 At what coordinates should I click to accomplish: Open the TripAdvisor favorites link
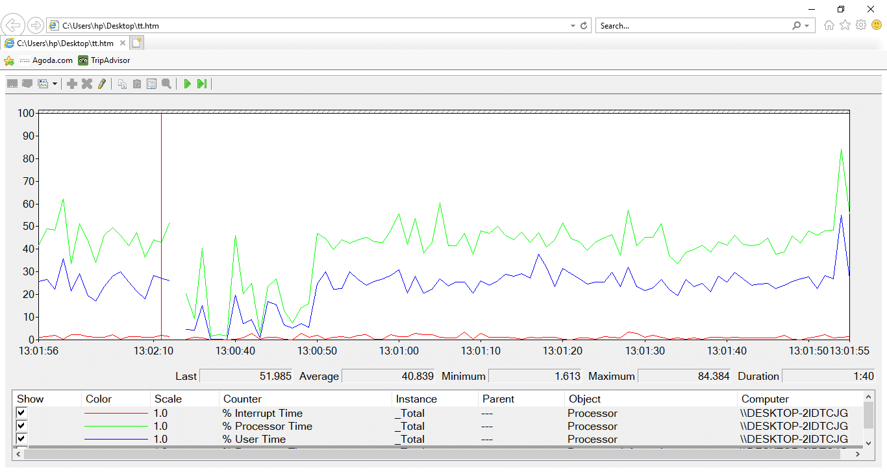click(x=104, y=60)
